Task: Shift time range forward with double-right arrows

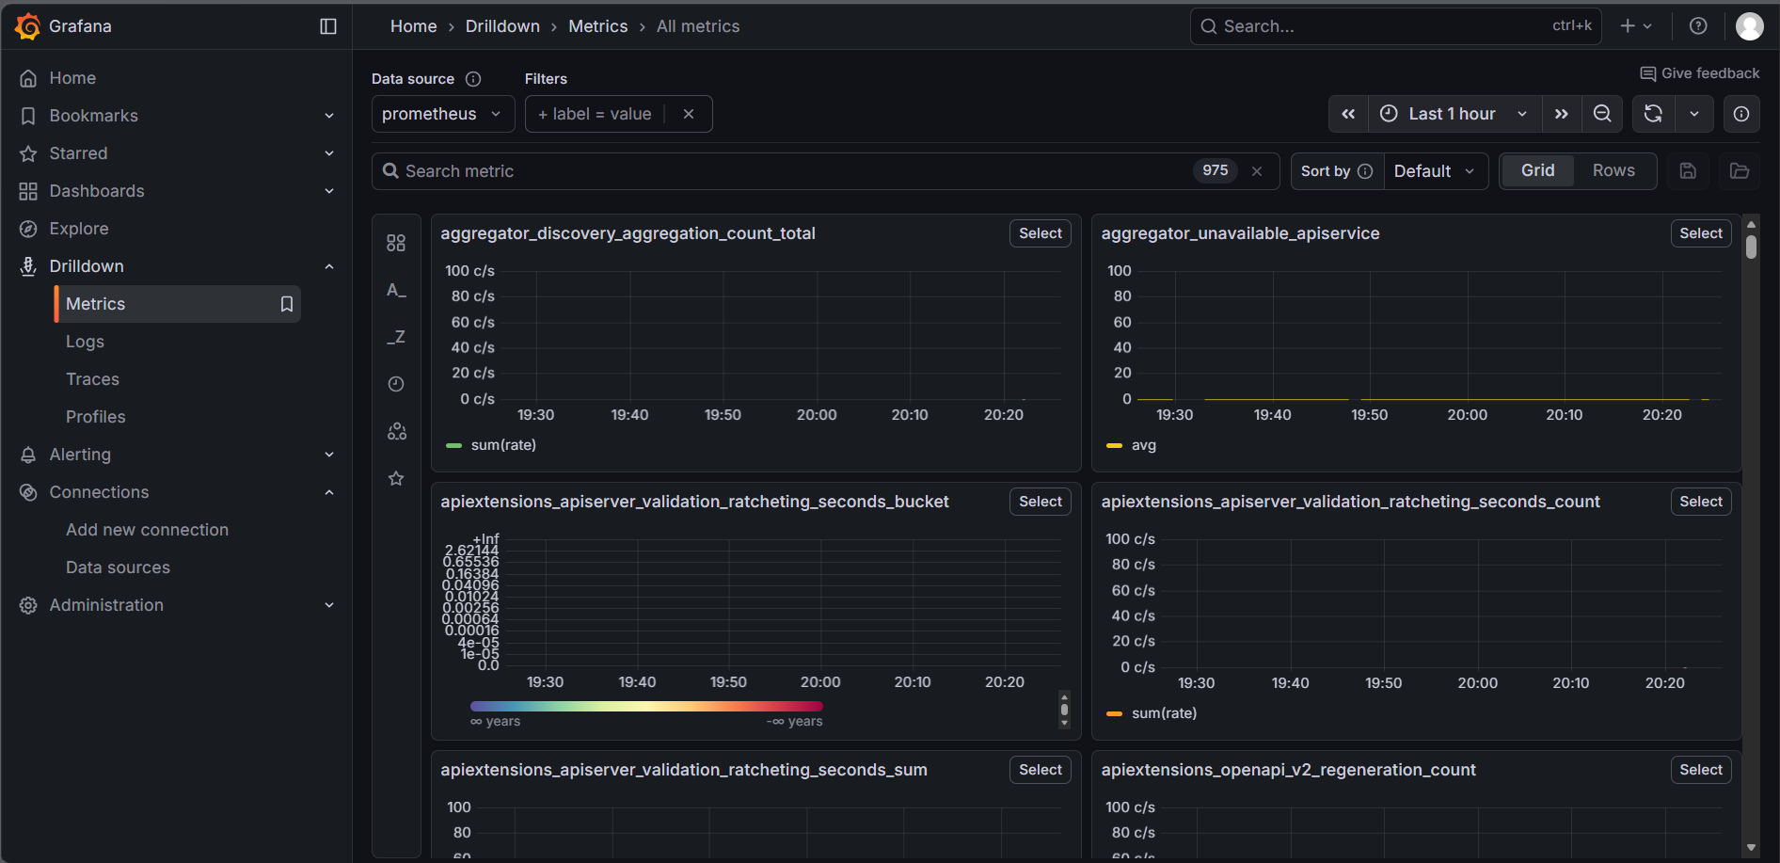Action: coord(1562,114)
